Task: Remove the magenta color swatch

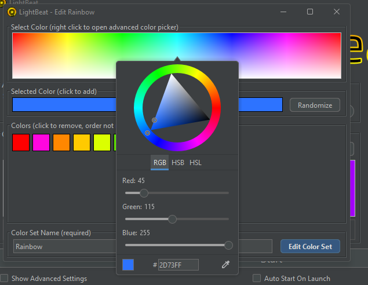Action: (41, 142)
